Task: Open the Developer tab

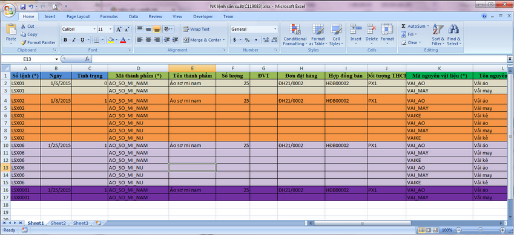Action: (203, 17)
